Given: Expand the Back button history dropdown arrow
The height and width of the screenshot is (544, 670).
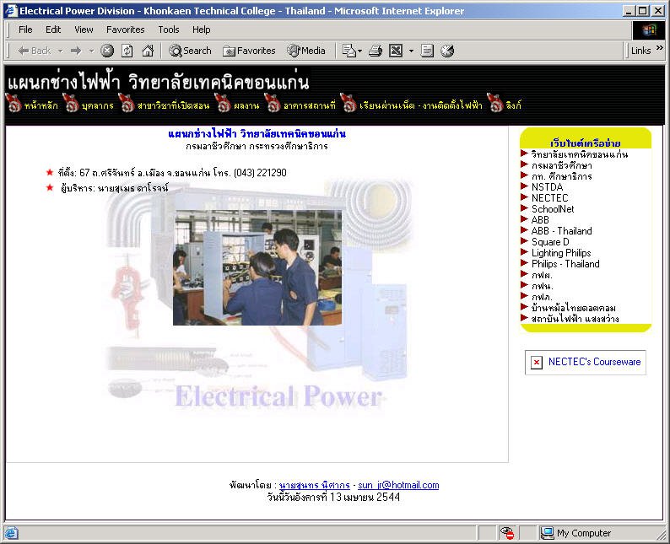Looking at the screenshot, I should click(x=61, y=51).
